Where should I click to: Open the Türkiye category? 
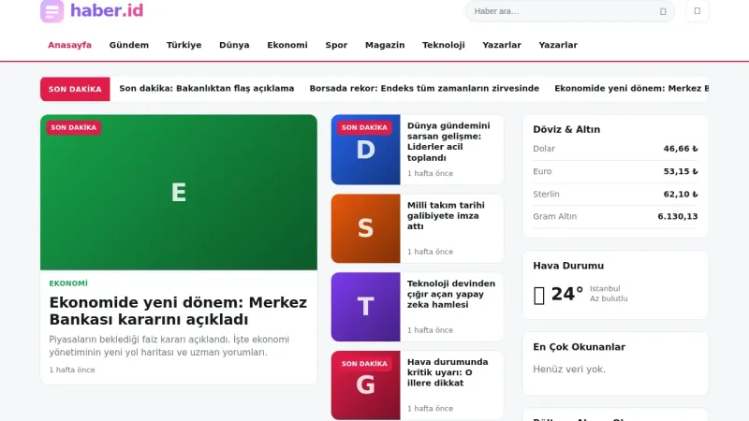coord(184,45)
